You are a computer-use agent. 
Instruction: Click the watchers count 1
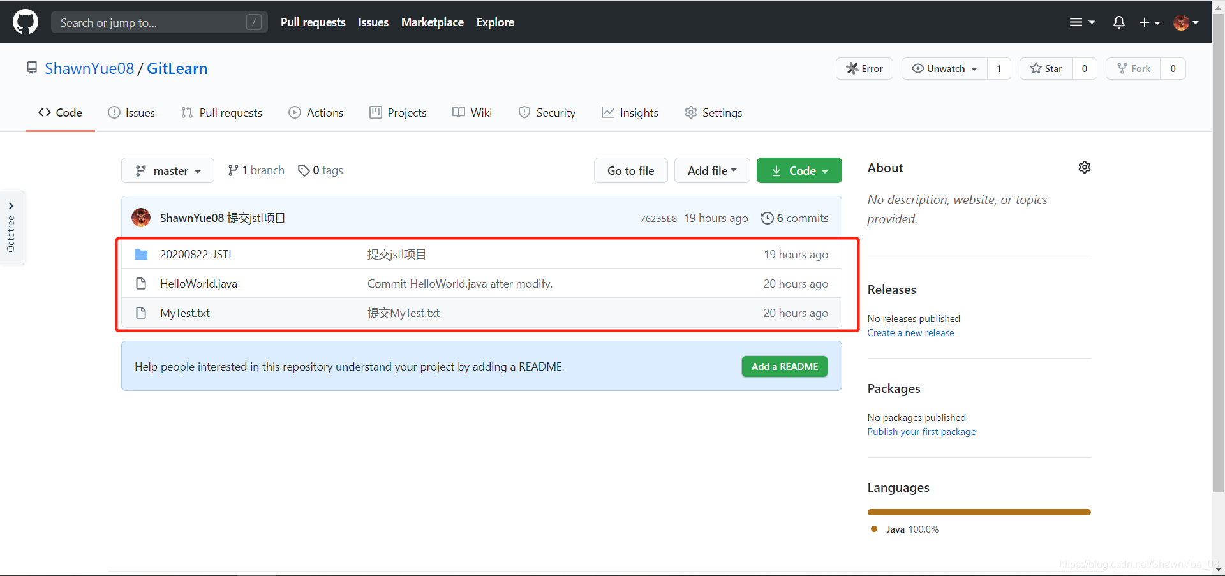tap(999, 68)
